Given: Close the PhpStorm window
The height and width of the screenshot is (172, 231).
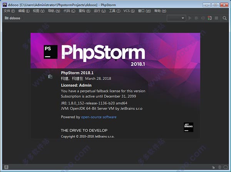Looking at the screenshot, I should [224, 5].
